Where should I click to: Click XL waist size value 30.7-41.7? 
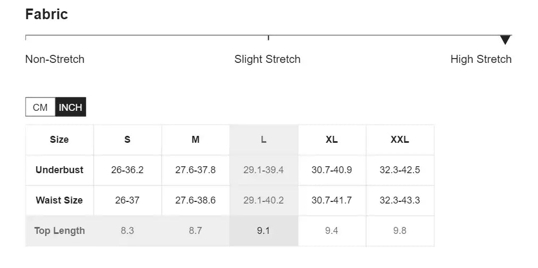click(332, 200)
